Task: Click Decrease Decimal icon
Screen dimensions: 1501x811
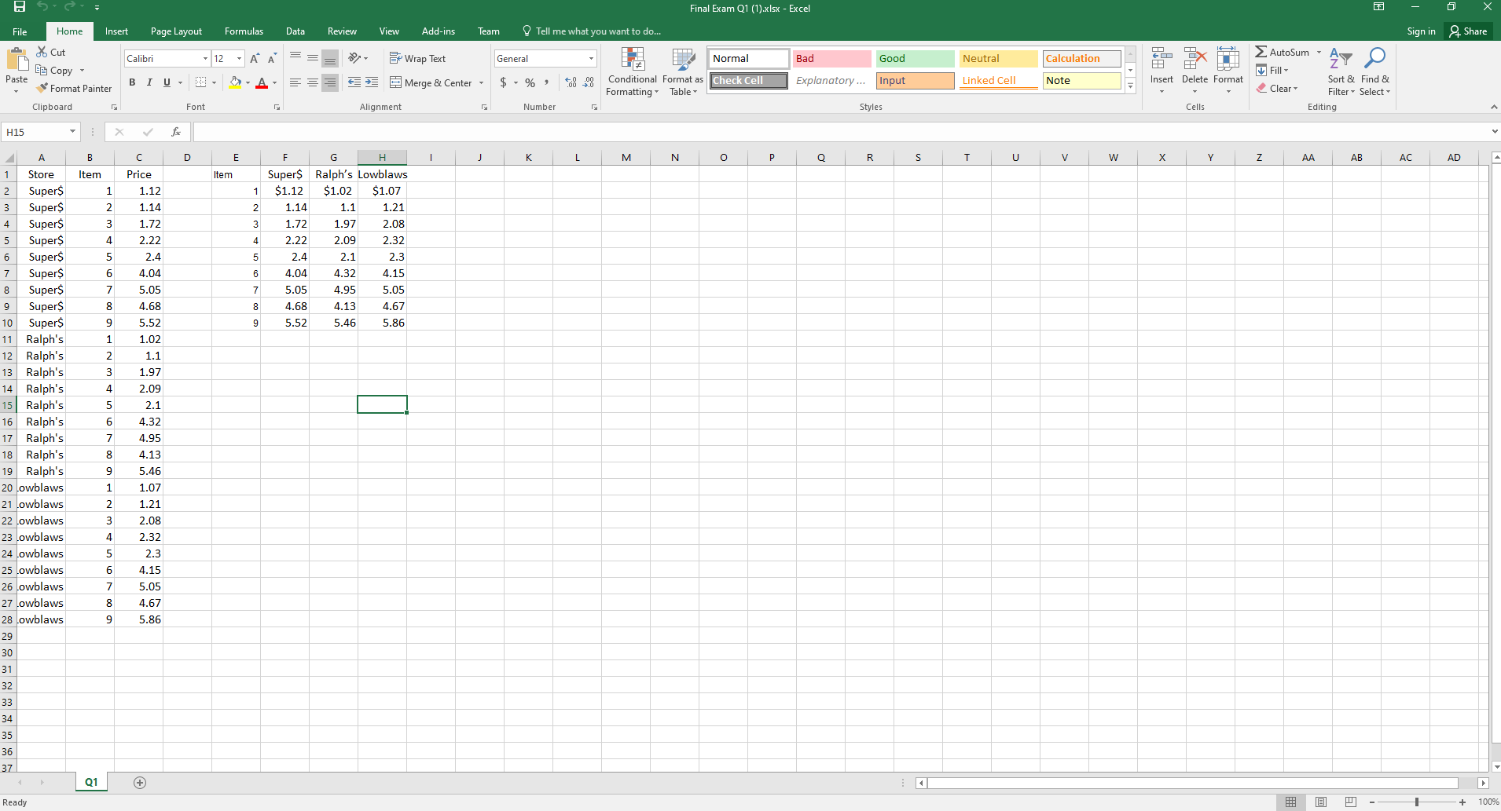Action: click(589, 82)
